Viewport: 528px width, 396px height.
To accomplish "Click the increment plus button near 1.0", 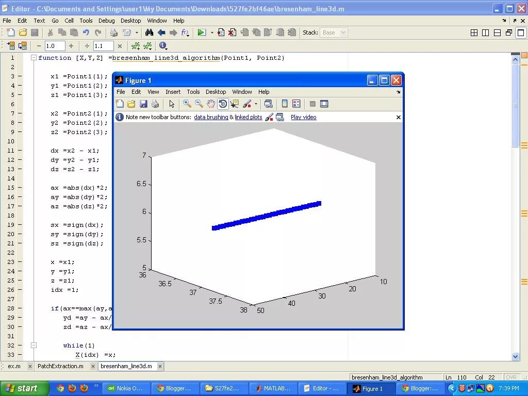I will click(71, 46).
